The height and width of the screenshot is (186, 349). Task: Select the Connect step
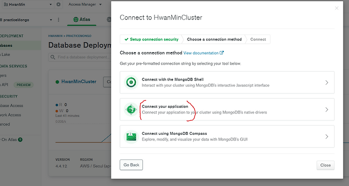coord(258,39)
